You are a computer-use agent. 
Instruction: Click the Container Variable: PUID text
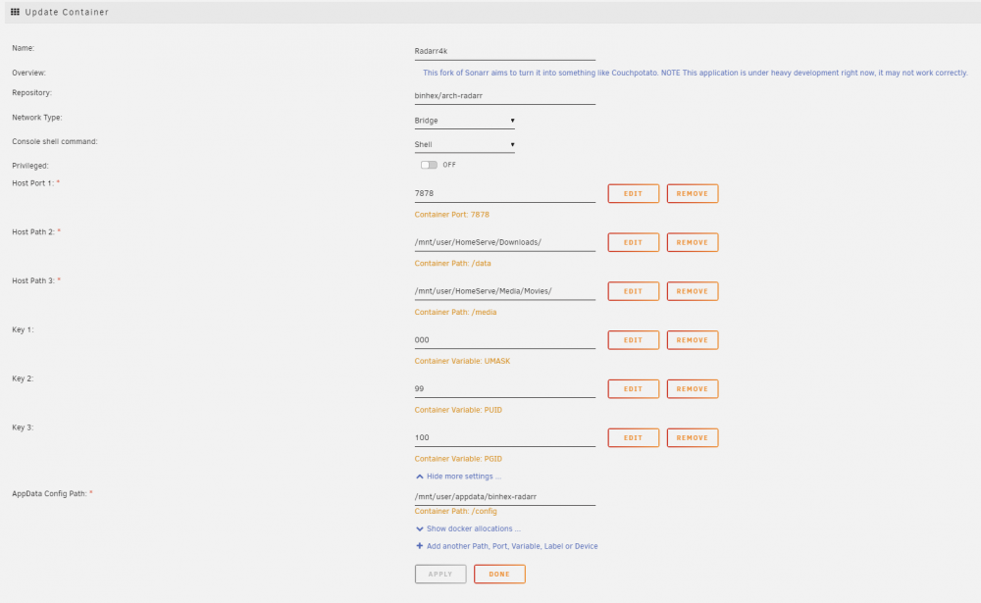point(458,410)
